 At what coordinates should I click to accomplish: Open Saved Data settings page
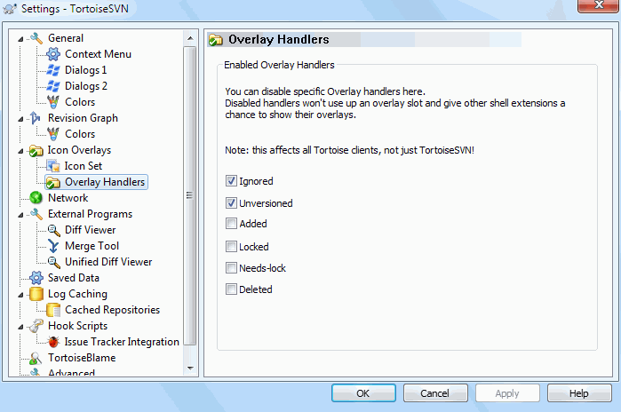[x=73, y=278]
